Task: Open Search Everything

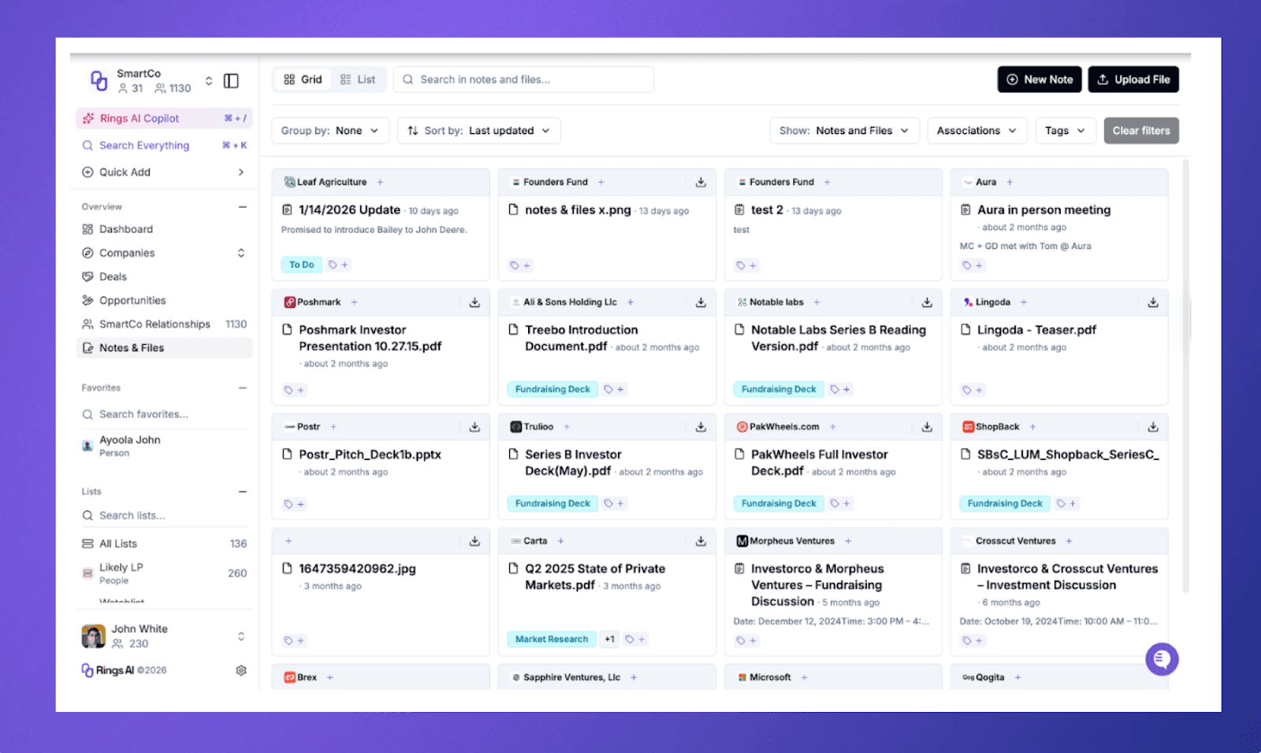Action: [164, 145]
